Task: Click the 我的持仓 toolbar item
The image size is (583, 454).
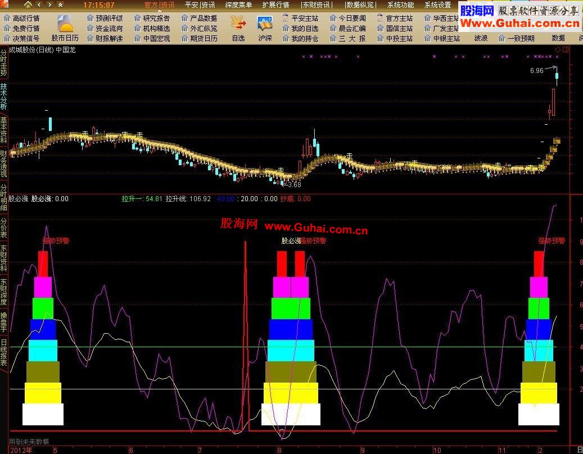Action: click(300, 38)
